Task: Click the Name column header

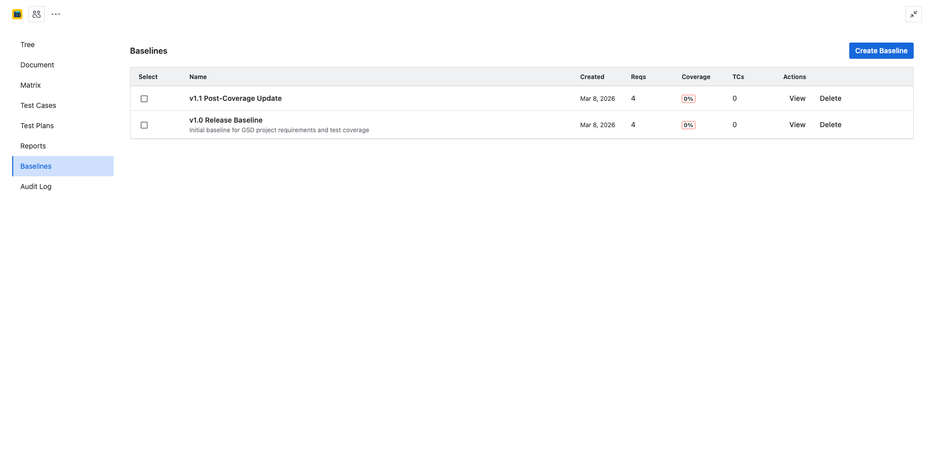Action: [197, 77]
